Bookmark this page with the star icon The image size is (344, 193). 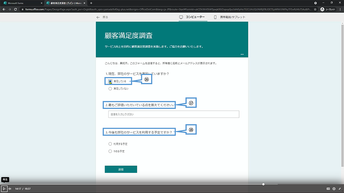(x=315, y=9)
